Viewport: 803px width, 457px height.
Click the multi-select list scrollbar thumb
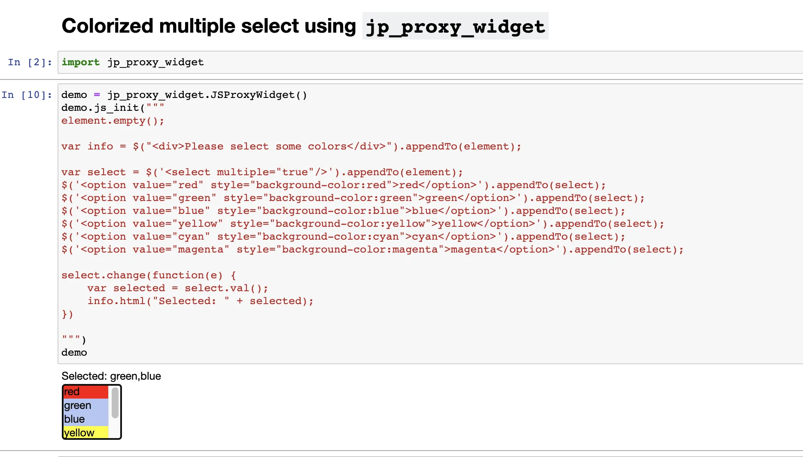(x=115, y=403)
